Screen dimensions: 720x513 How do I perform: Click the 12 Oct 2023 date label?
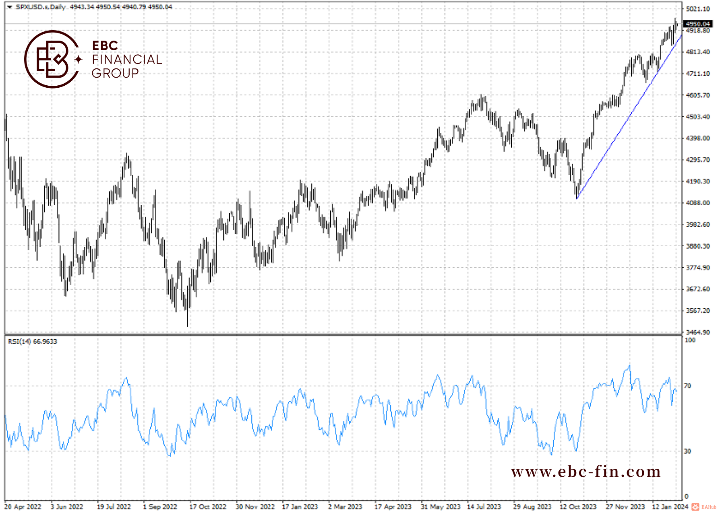(x=577, y=507)
